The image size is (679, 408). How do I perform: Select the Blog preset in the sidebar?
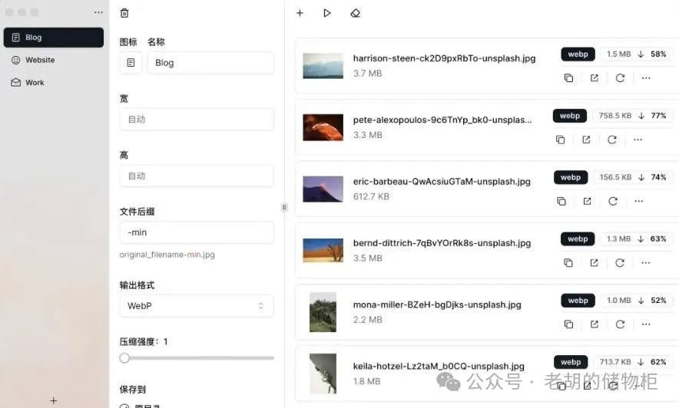pyautogui.click(x=54, y=38)
